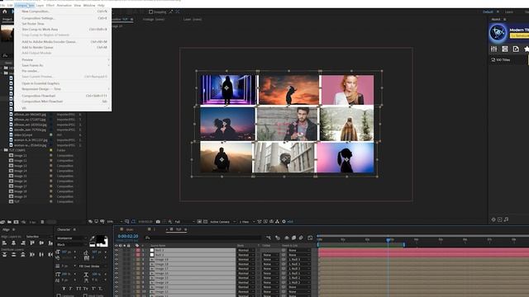529x297 pixels.
Task: Toggle visibility eye of Image 19 layer
Action: tap(117, 260)
